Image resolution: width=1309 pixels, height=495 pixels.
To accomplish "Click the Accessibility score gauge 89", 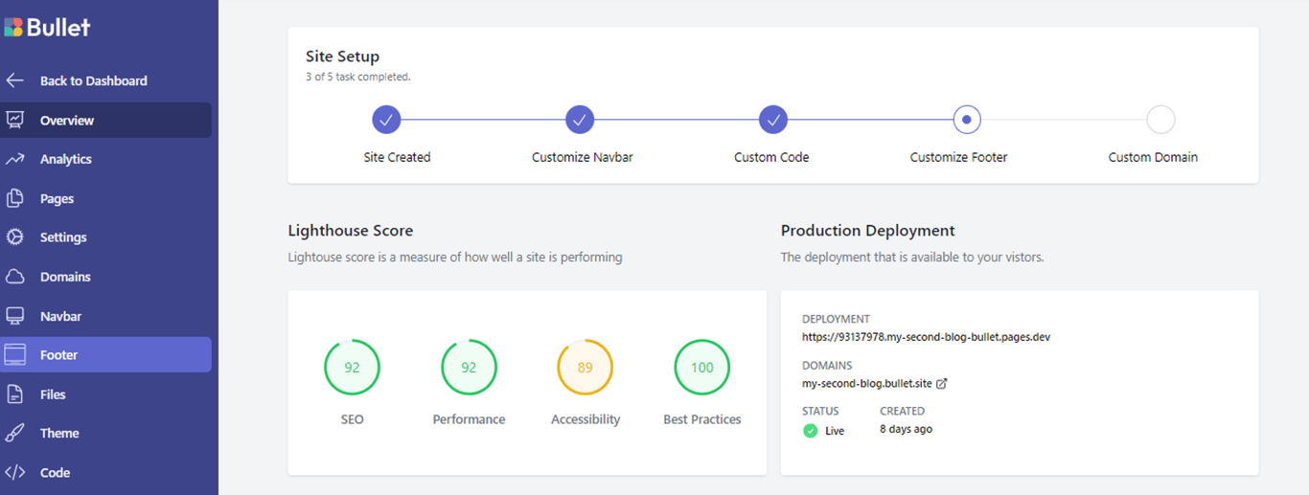I will (x=585, y=368).
